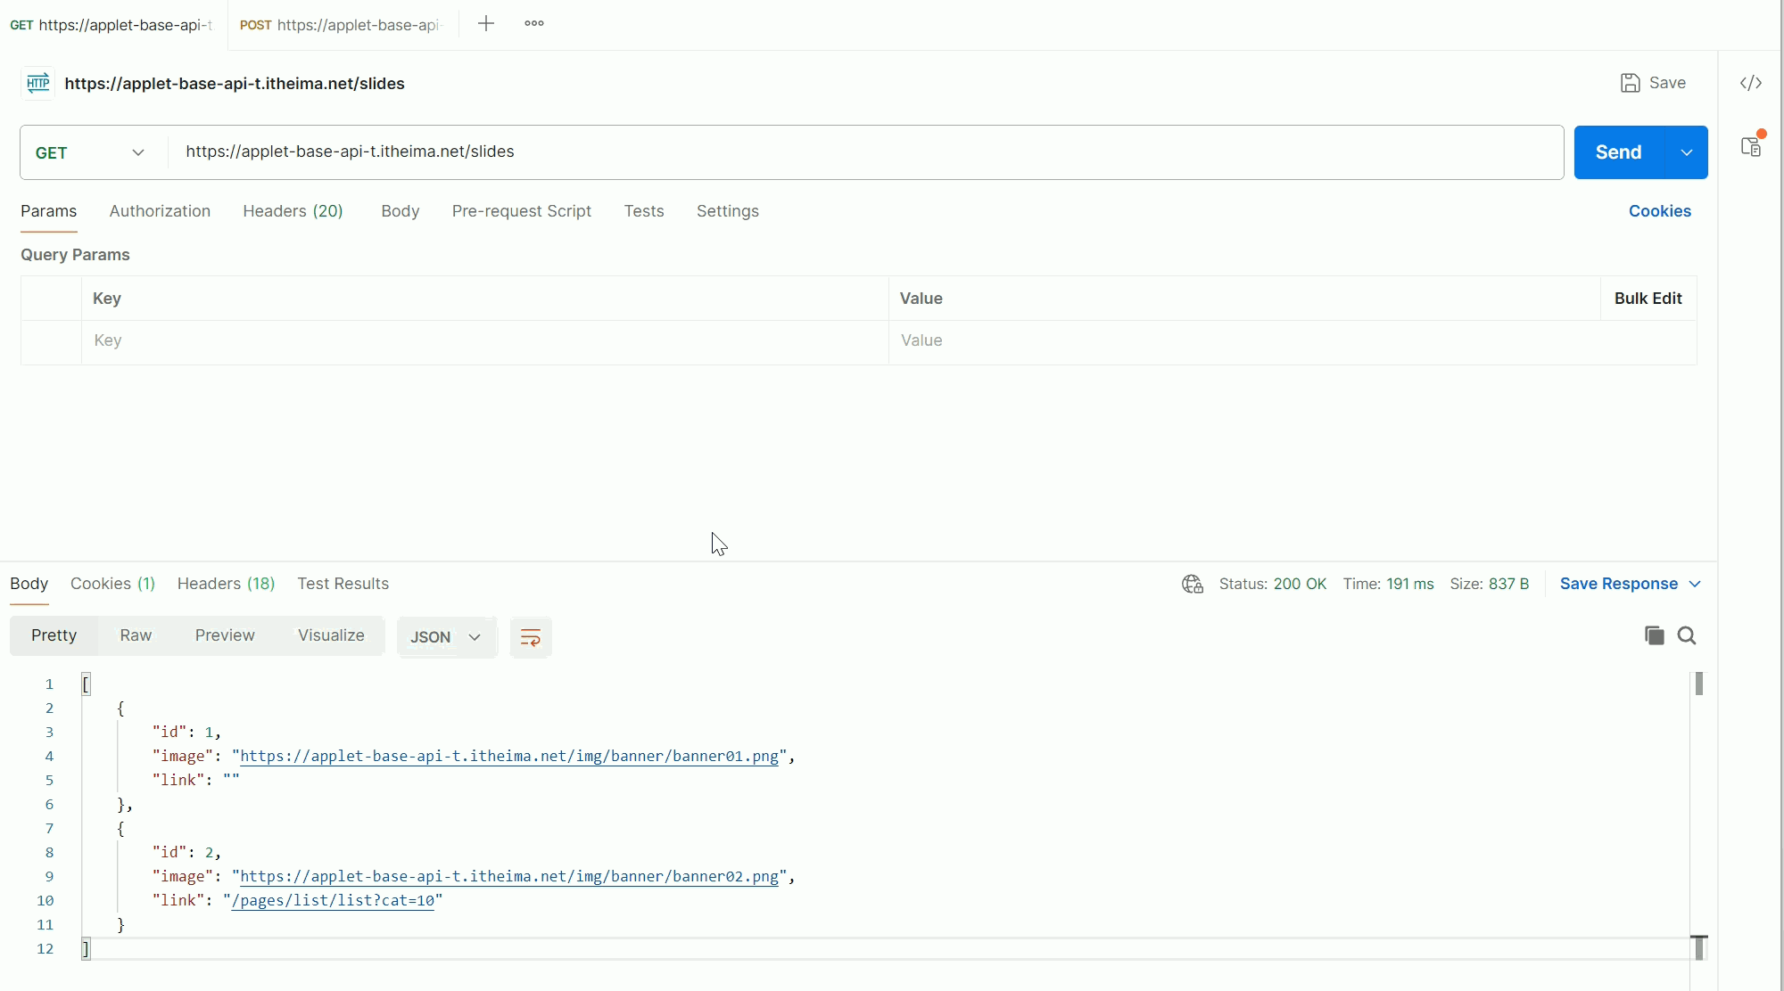
Task: Click the banner01.png image URL
Action: [509, 756]
